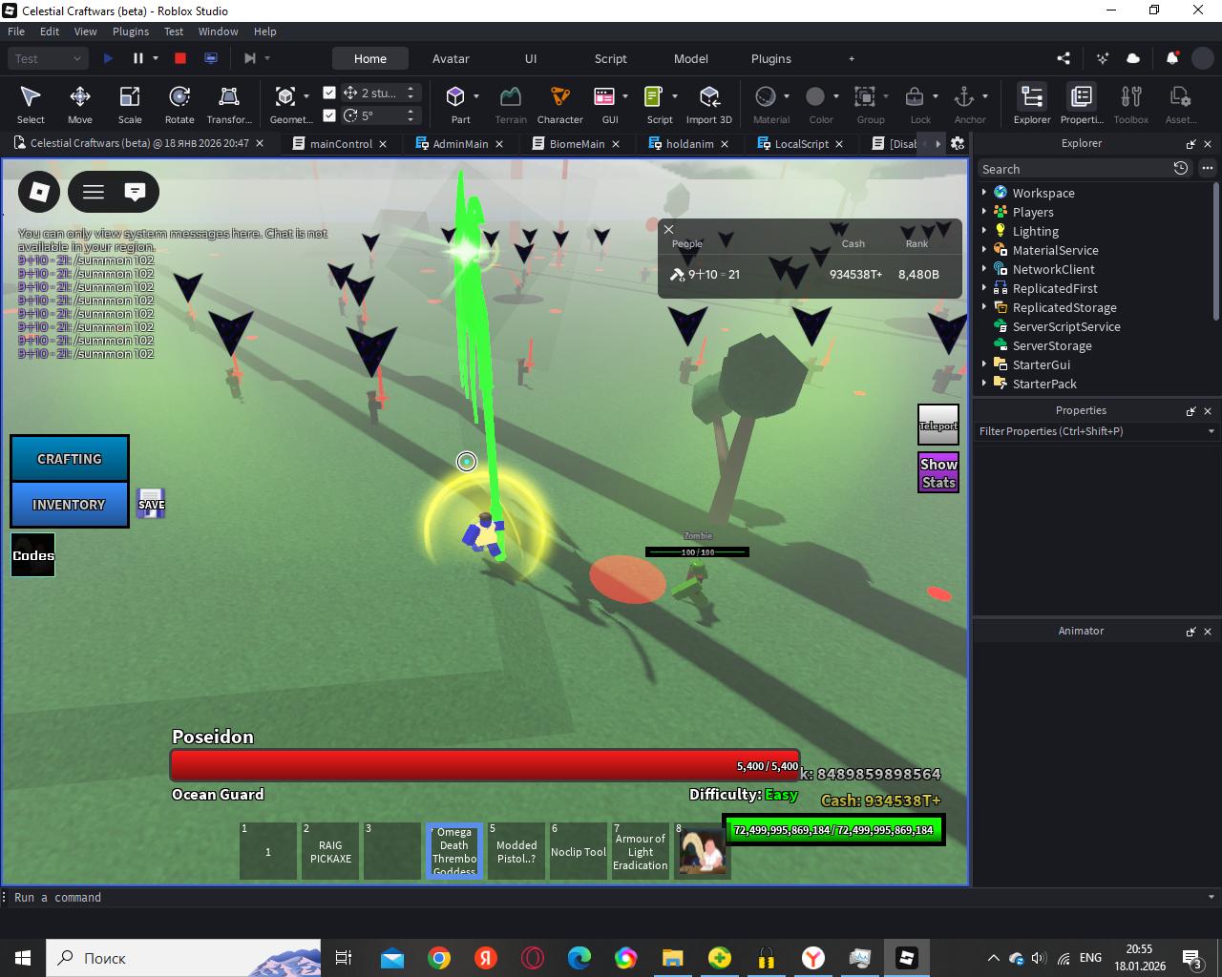Image resolution: width=1222 pixels, height=977 pixels.
Task: Open File Explorer from taskbar
Action: click(x=673, y=958)
